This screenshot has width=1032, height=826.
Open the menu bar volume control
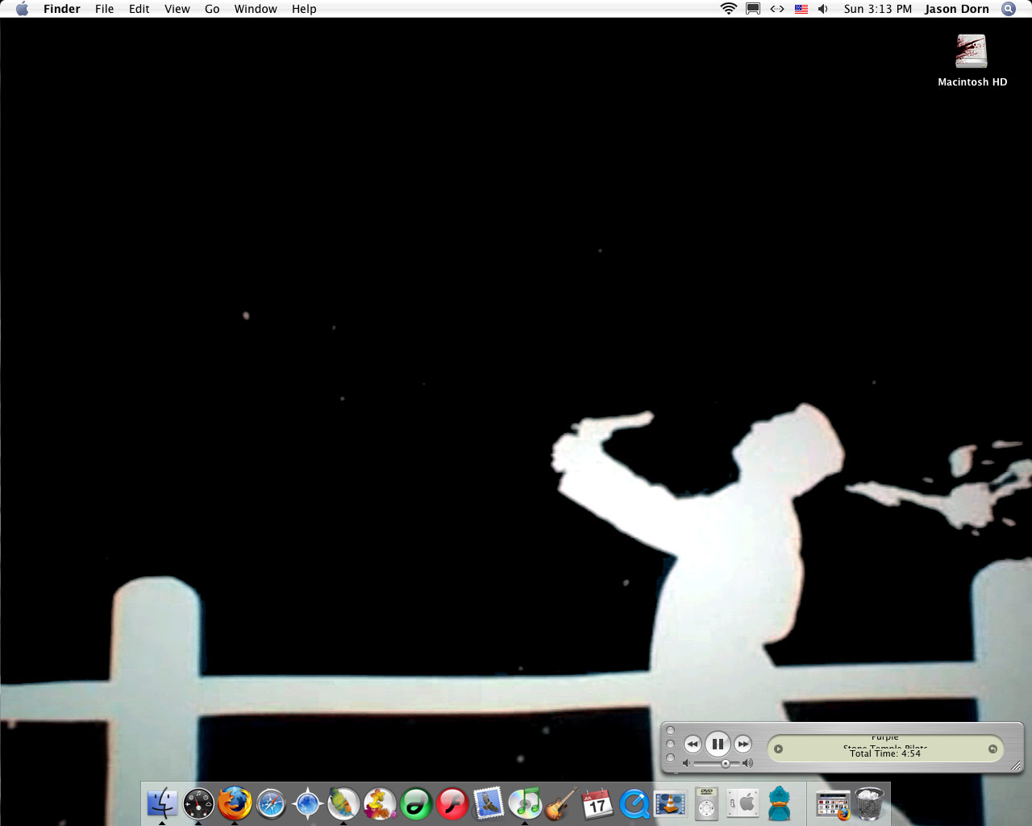click(x=823, y=9)
